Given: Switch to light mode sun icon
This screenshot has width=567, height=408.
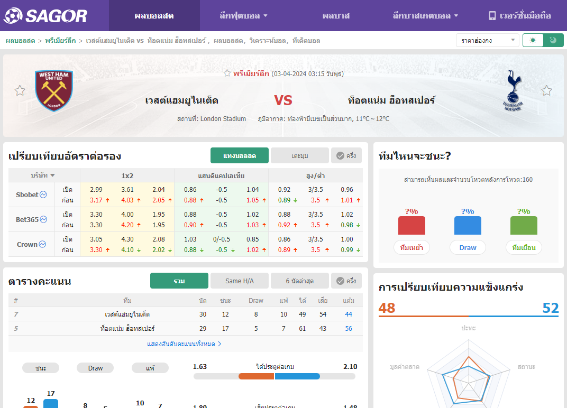Looking at the screenshot, I should (533, 40).
